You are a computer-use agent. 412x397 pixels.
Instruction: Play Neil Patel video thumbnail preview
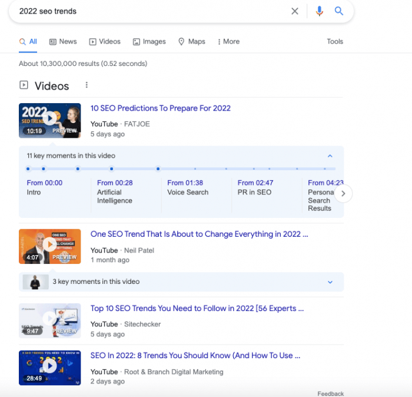[x=50, y=246]
